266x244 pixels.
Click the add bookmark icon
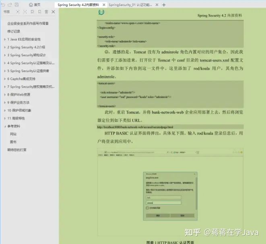[x=32, y=12]
